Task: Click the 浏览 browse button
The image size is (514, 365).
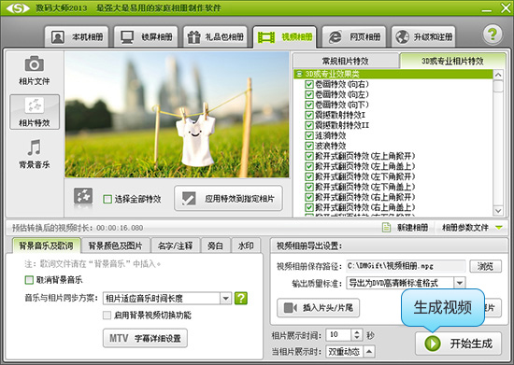Action: (485, 266)
